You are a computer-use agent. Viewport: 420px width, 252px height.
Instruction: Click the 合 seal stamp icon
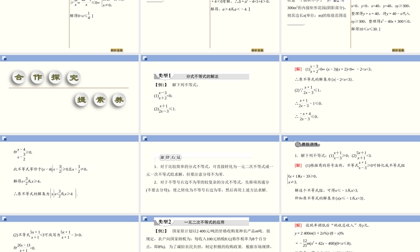[x=18, y=77]
